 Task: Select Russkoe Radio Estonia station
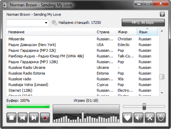tap(83, 73)
